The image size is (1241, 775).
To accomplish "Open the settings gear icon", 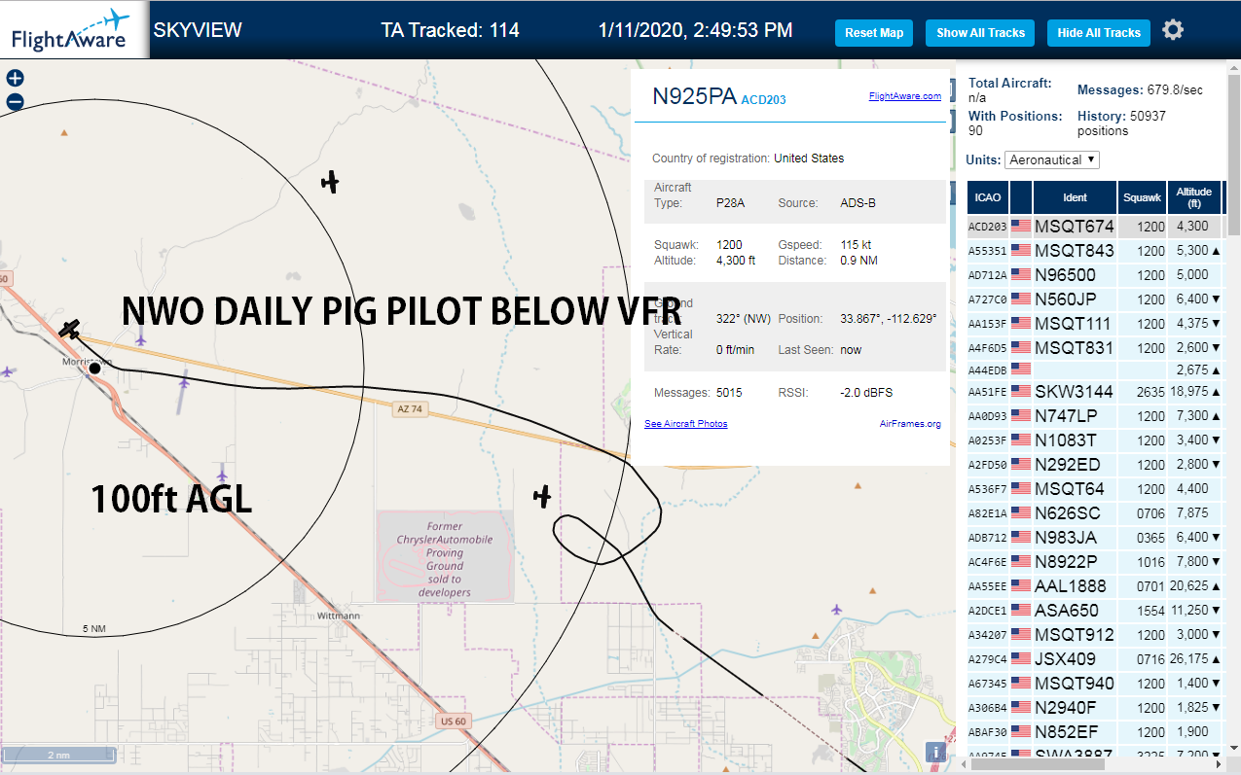I will [1173, 30].
